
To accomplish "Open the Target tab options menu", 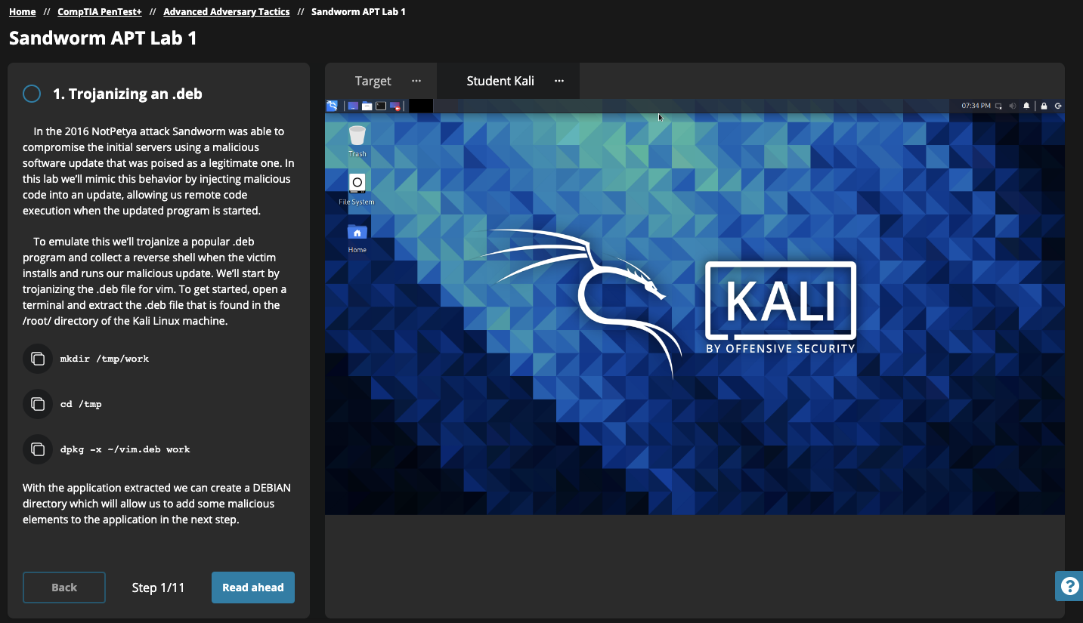I will (x=416, y=81).
